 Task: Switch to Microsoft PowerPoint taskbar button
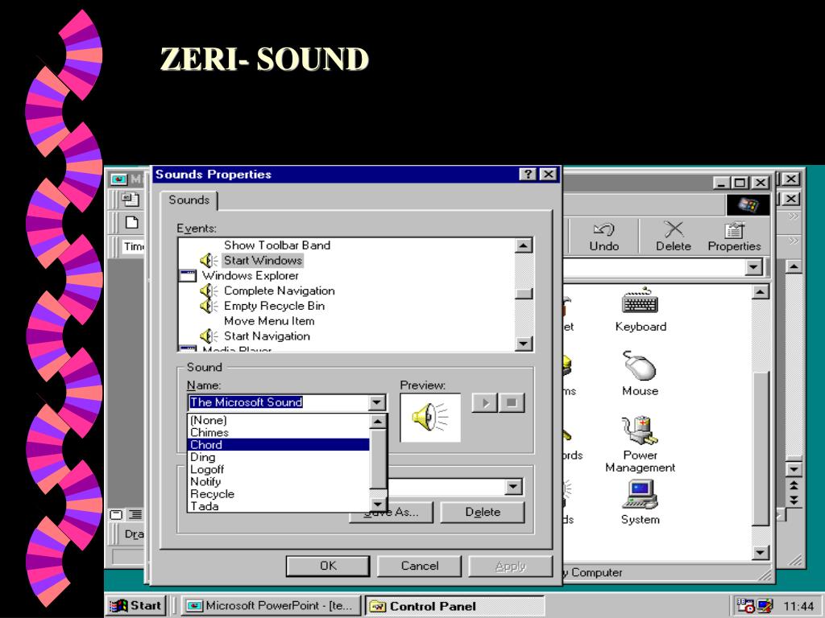pos(271,605)
